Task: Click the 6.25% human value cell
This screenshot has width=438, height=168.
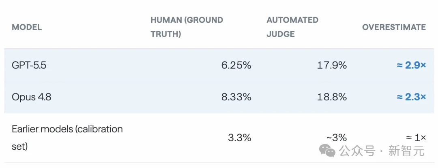Action: 236,65
